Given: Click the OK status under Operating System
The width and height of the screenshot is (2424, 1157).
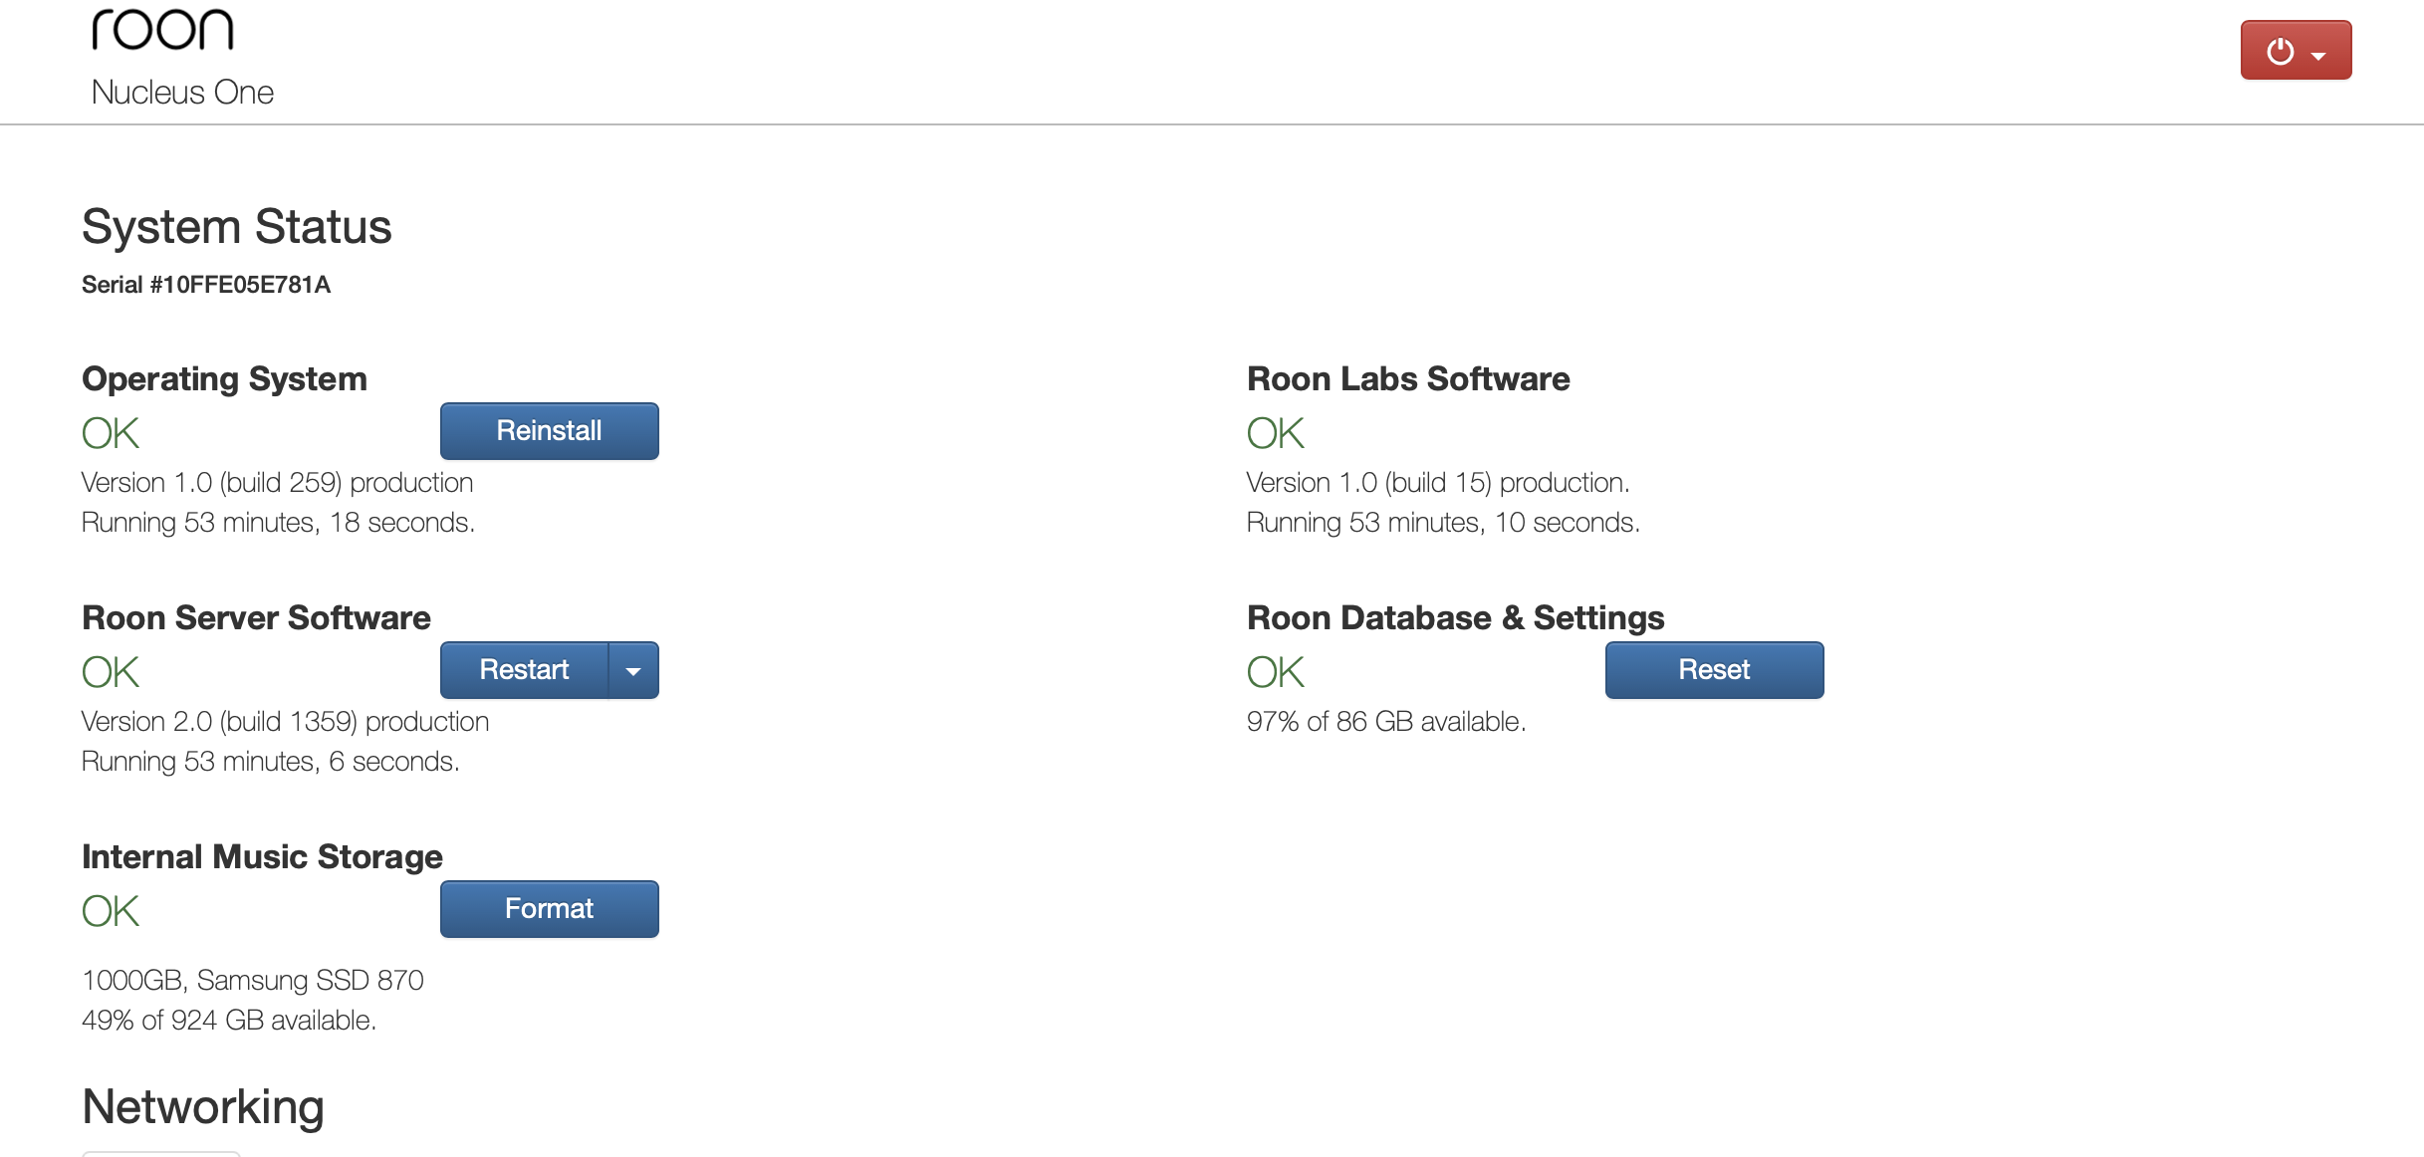Looking at the screenshot, I should tap(111, 433).
